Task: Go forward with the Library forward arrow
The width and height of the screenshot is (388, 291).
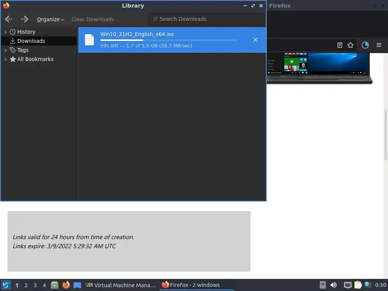Action: (25, 19)
